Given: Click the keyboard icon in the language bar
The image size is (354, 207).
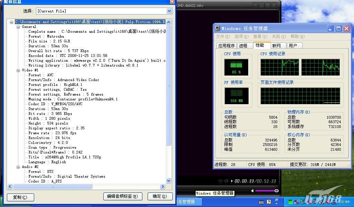Looking at the screenshot, I should pos(261,202).
